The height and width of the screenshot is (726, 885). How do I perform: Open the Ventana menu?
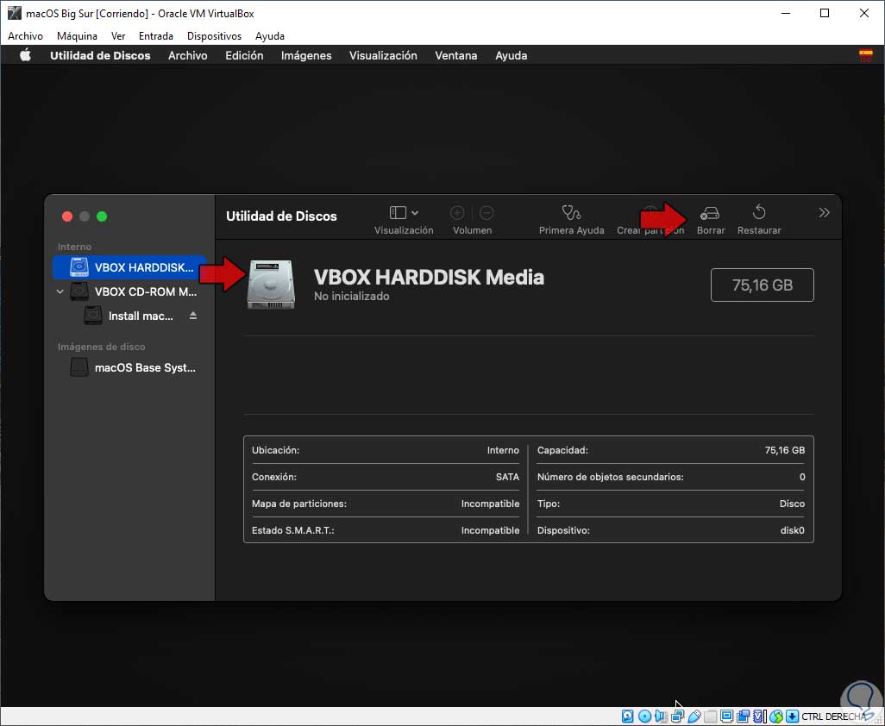pos(456,55)
